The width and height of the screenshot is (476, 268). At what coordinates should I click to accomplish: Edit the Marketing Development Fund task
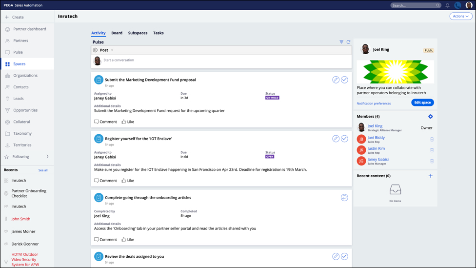tap(336, 80)
